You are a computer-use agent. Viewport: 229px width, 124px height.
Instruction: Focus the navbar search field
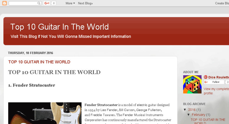click(25, 3)
